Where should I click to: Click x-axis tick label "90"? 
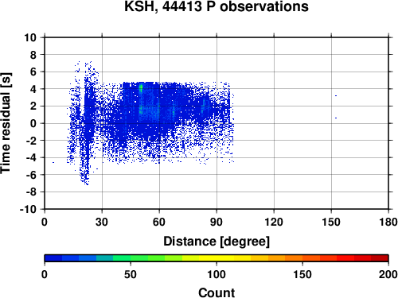(217, 222)
